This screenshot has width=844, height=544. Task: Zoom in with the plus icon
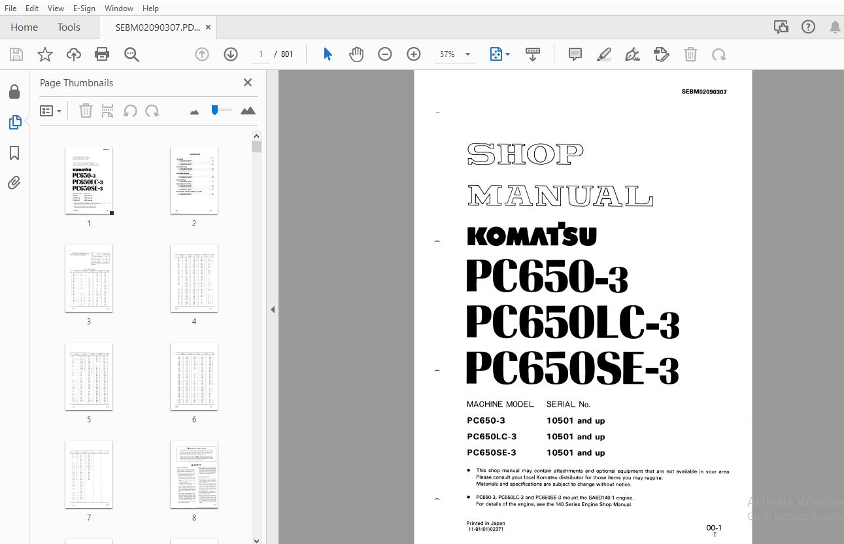tap(414, 54)
